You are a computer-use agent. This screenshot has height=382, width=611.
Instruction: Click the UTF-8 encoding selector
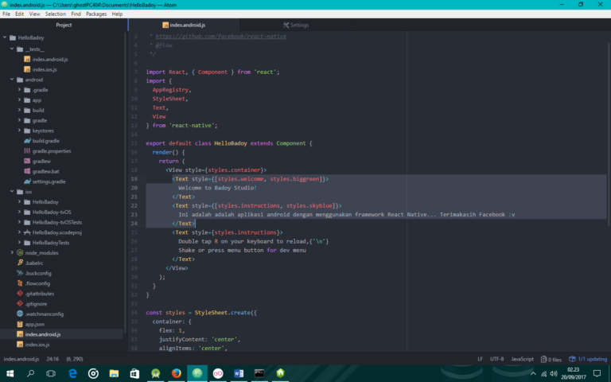click(x=496, y=359)
